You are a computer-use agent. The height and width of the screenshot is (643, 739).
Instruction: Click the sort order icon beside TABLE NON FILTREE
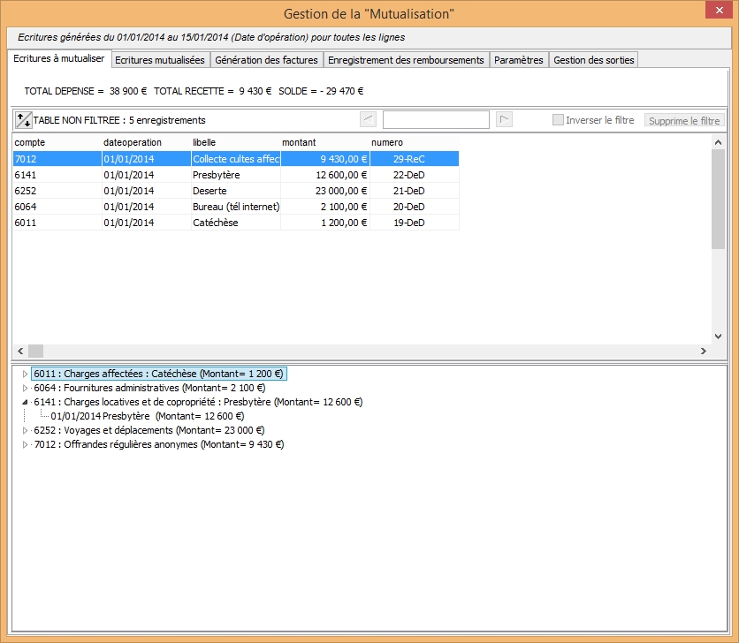(x=23, y=120)
